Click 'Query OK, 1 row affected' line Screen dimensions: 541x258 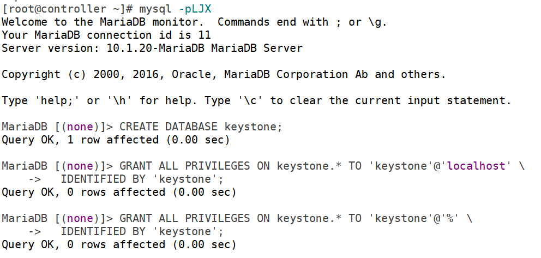coord(116,140)
